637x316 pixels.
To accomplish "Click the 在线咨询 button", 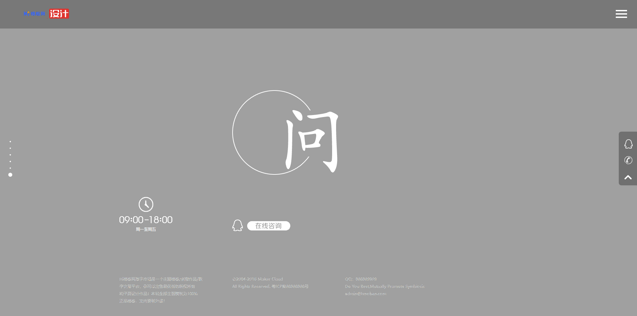I will click(x=268, y=226).
